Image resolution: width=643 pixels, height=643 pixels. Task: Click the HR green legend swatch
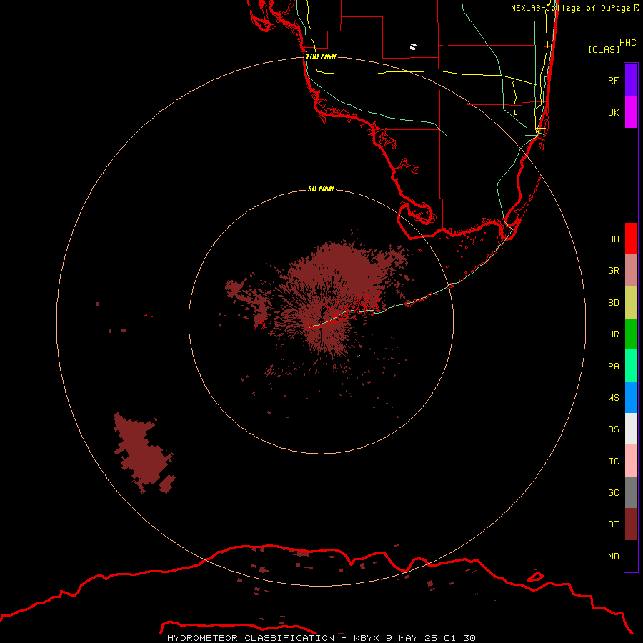pos(631,334)
